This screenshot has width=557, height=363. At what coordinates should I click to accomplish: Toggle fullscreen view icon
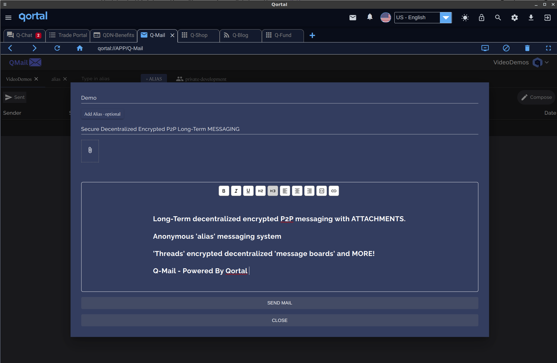(548, 48)
